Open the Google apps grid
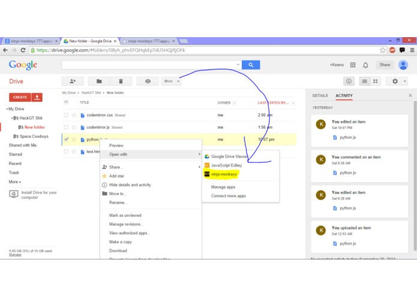Image resolution: width=417 pixels, height=296 pixels. point(353,65)
